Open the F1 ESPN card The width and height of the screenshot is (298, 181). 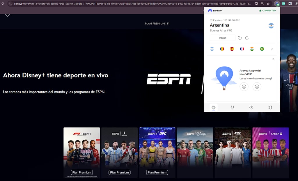tap(82, 153)
